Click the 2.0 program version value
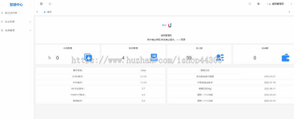The height and width of the screenshot is (119, 294). click(x=143, y=101)
